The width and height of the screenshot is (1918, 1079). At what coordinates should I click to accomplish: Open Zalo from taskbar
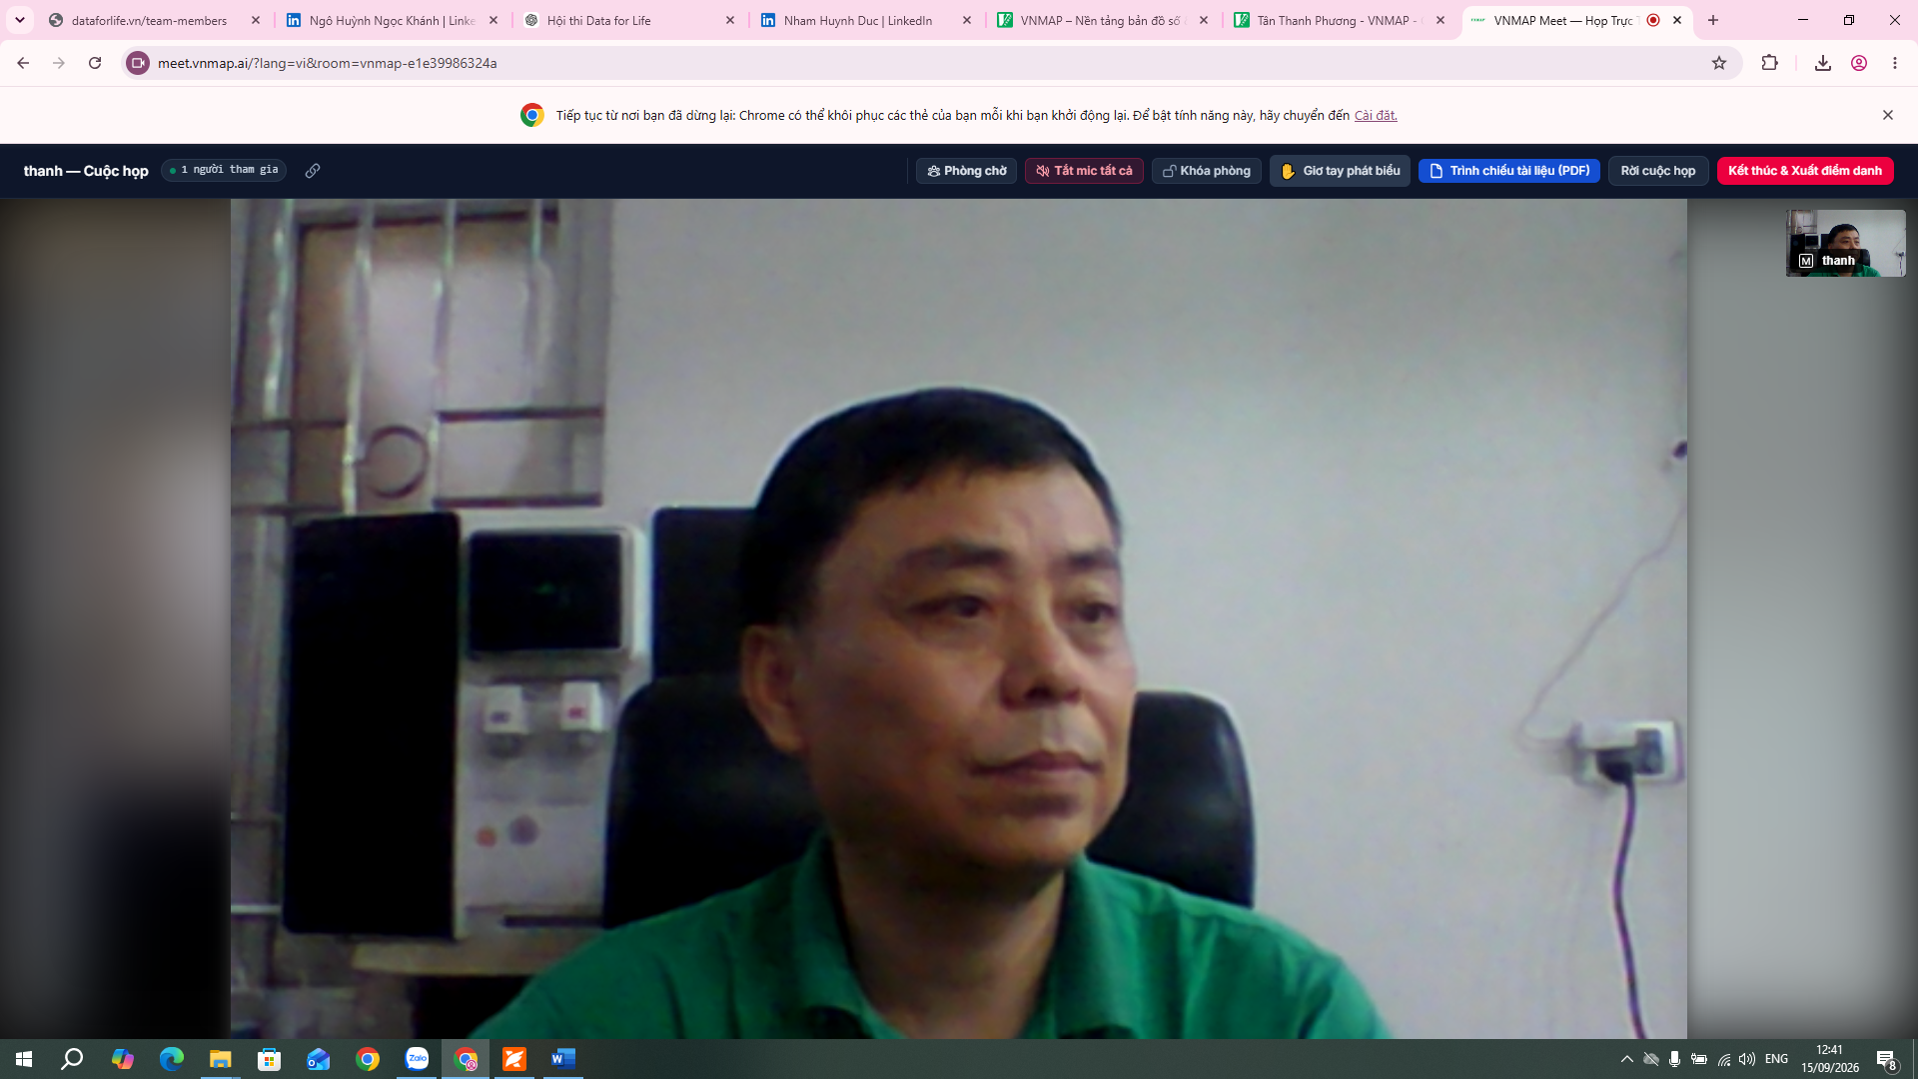(417, 1059)
